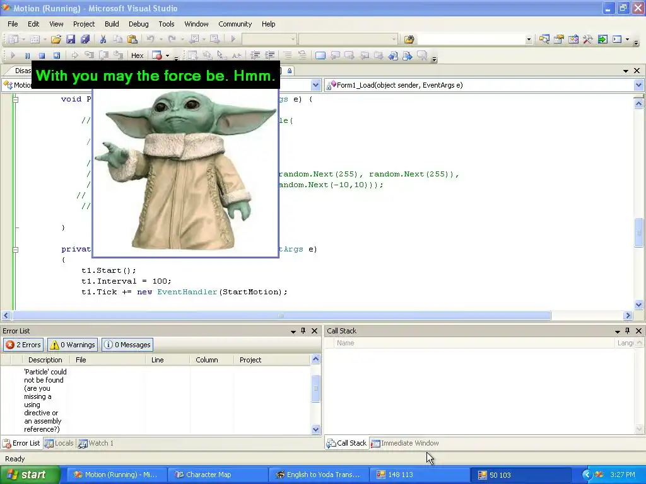Sort Error List by Project column
The height and width of the screenshot is (484, 646).
tap(271, 360)
